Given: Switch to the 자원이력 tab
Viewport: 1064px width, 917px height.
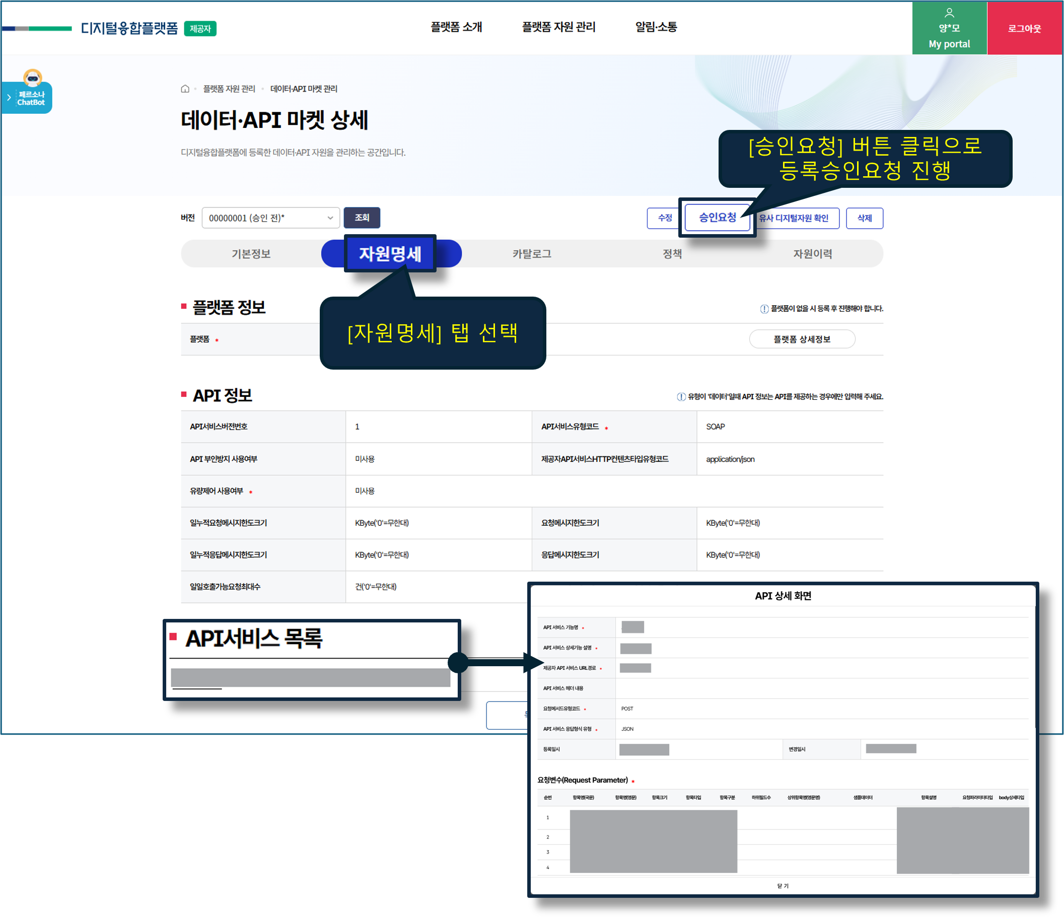Looking at the screenshot, I should [813, 254].
